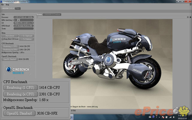Image resolution: width=192 pixels, height=120 pixels.
Task: Click the MHz field showing 2
Action: [x=15, y=20]
